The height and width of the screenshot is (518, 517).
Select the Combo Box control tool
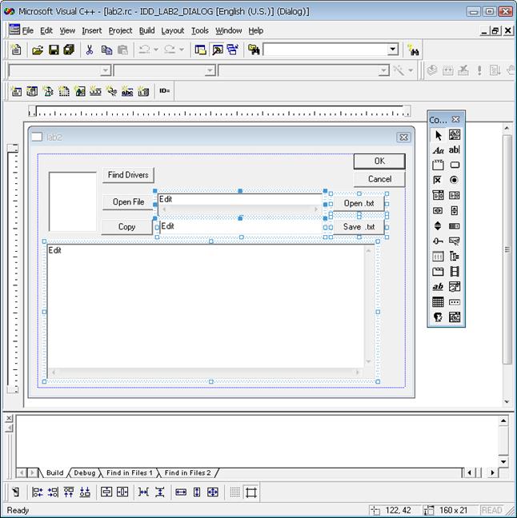tap(438, 195)
